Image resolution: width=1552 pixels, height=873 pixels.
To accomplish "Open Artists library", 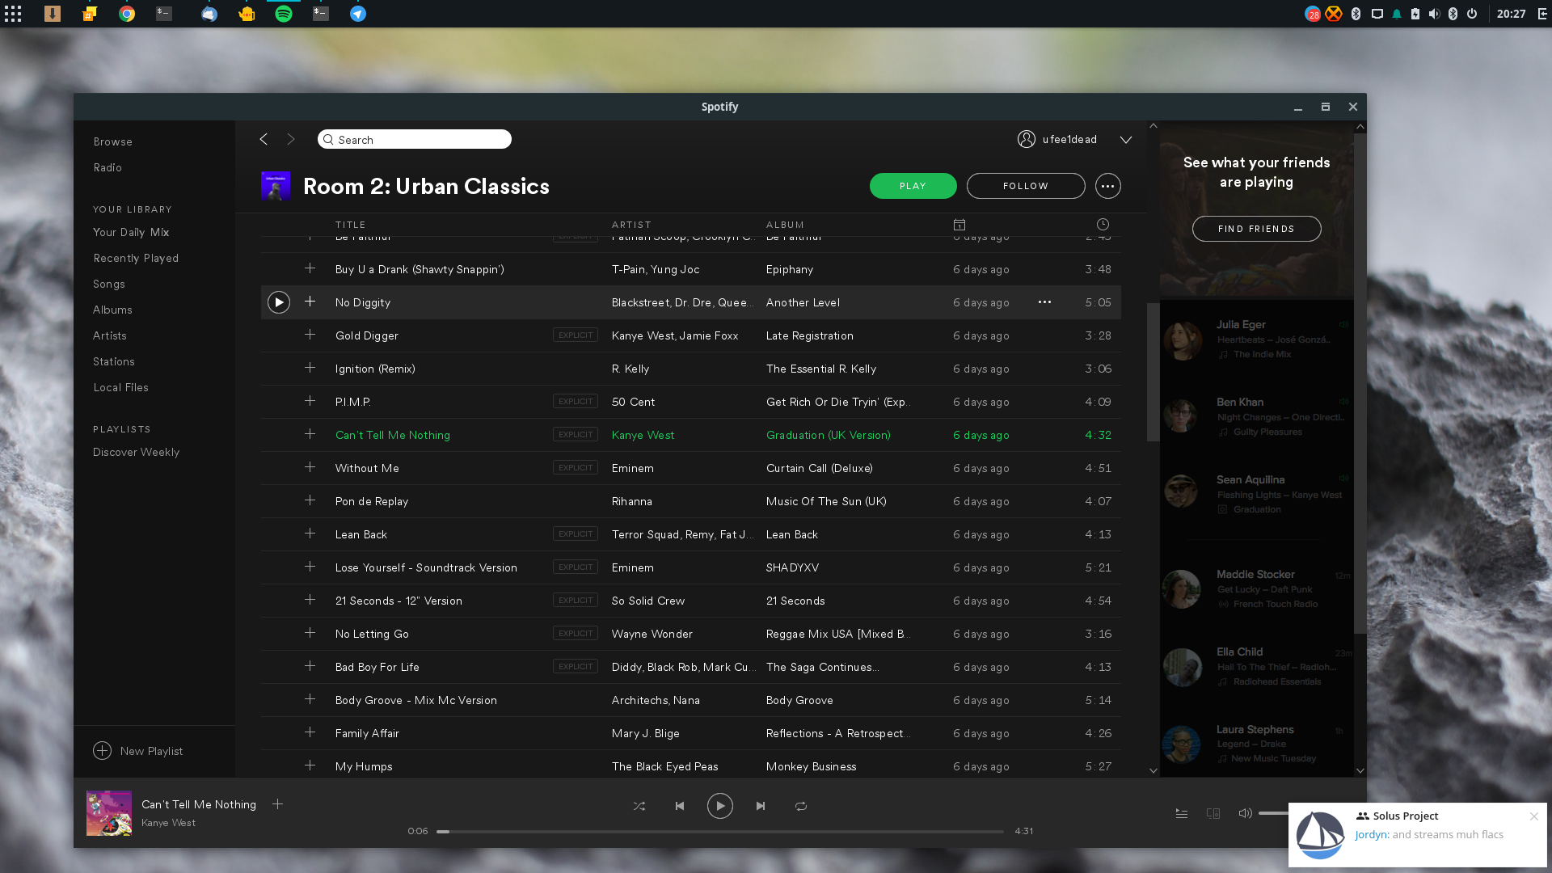I will pyautogui.click(x=110, y=335).
